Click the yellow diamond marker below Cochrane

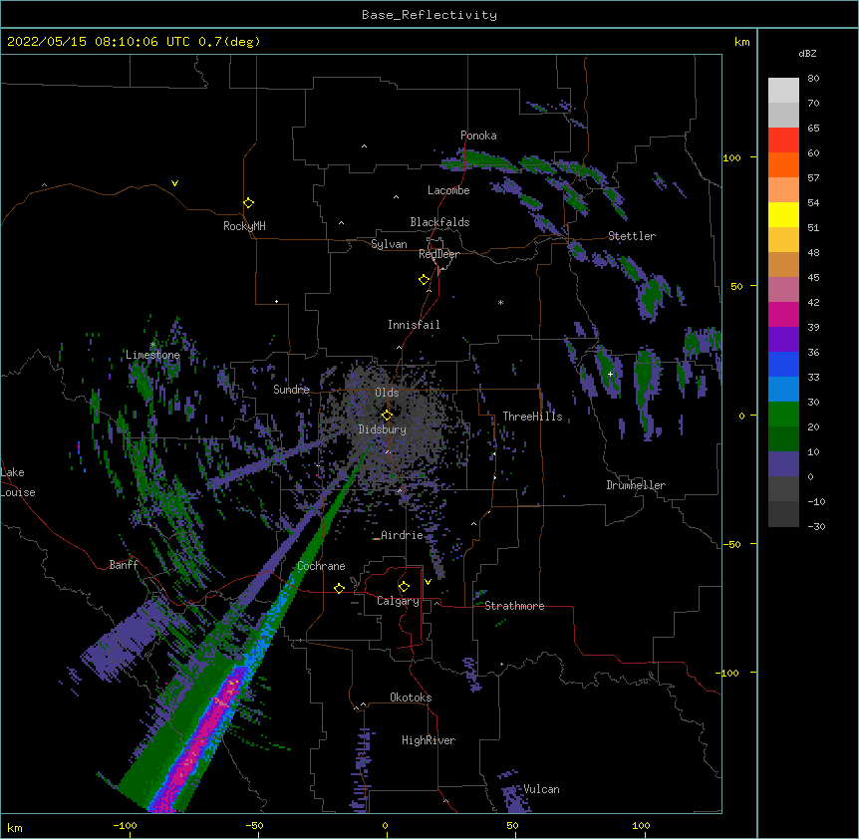point(339,588)
